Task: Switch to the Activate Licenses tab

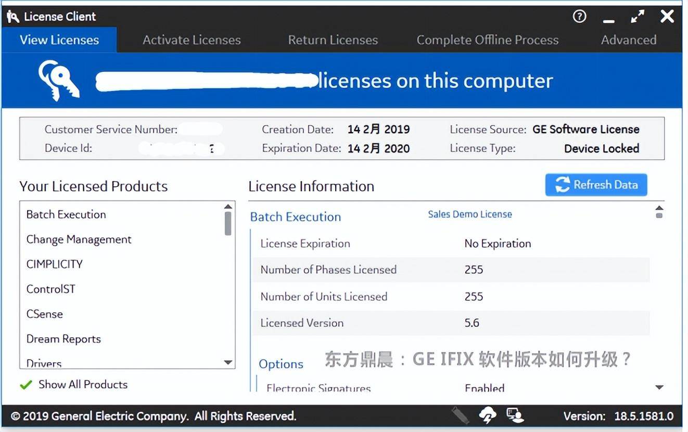Action: 191,40
